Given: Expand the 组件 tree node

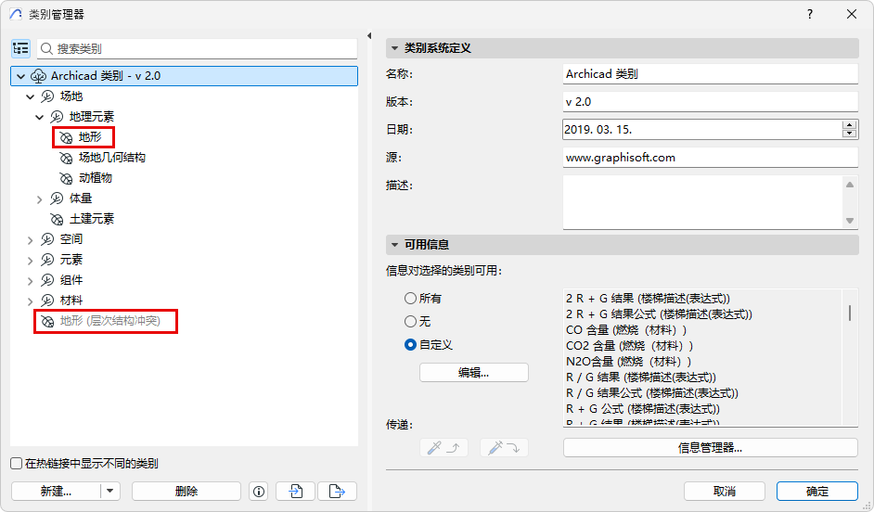Looking at the screenshot, I should pyautogui.click(x=30, y=281).
